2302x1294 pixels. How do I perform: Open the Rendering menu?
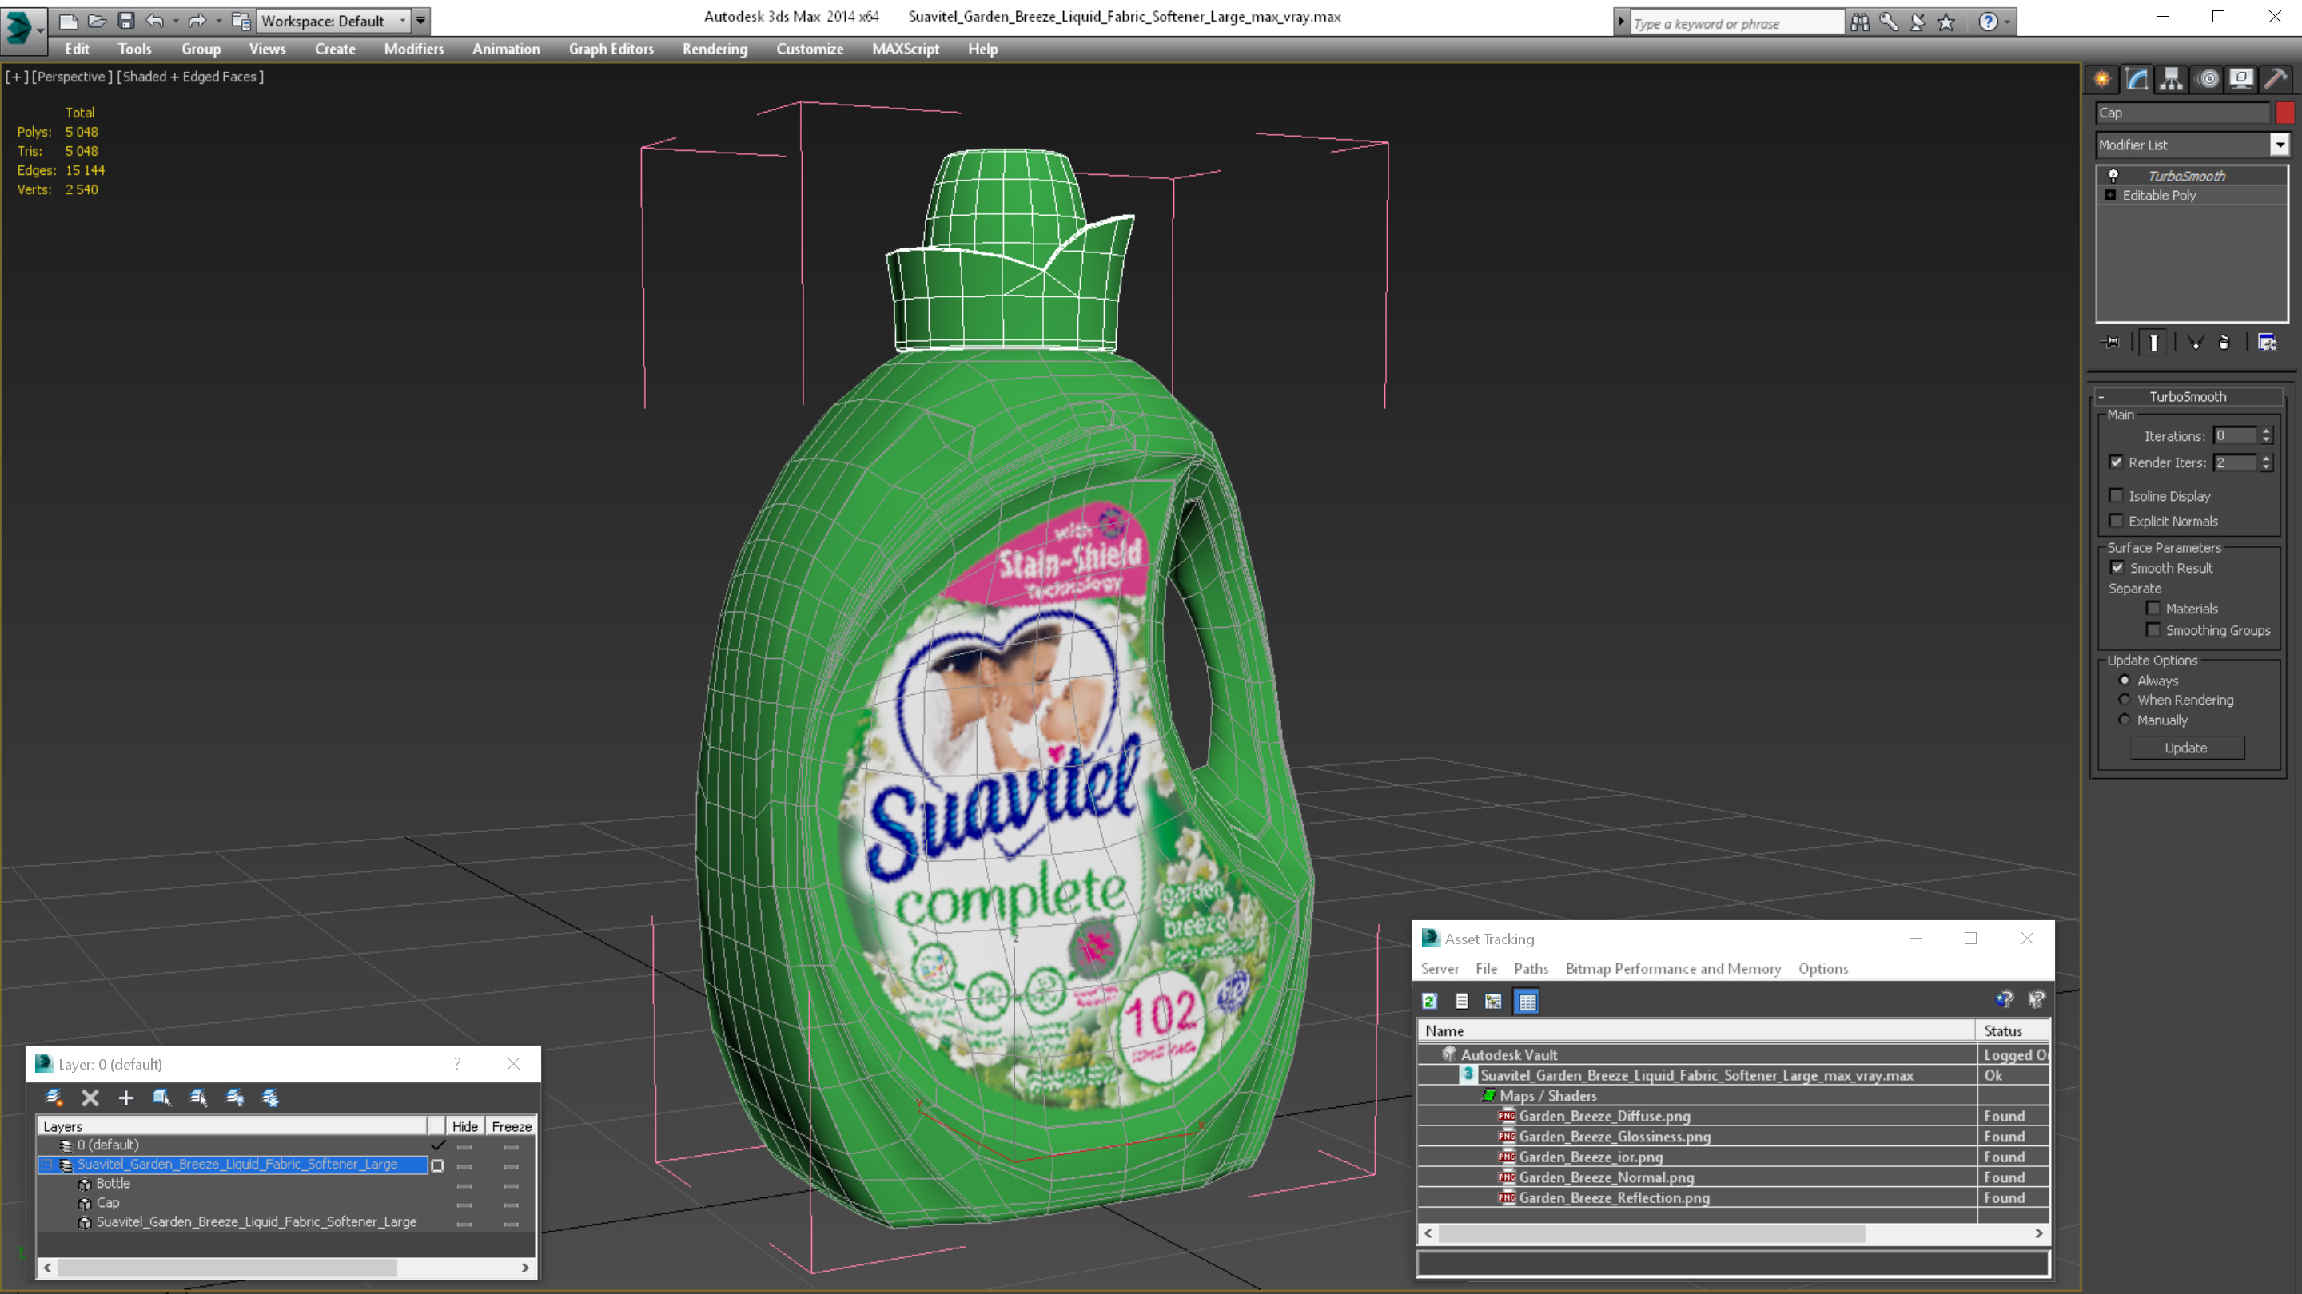(715, 49)
